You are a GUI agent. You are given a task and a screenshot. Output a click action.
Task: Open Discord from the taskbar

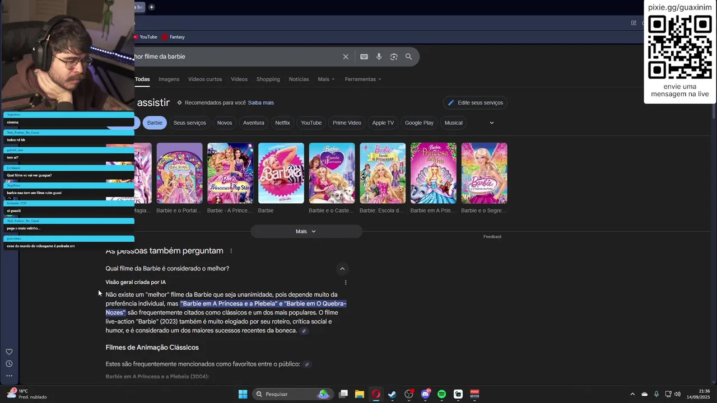(425, 394)
